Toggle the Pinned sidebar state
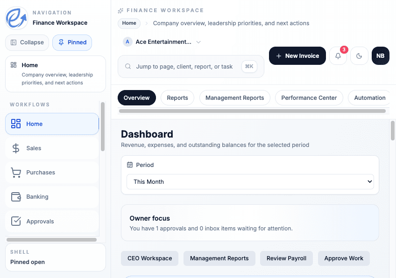396x278 pixels. [72, 42]
